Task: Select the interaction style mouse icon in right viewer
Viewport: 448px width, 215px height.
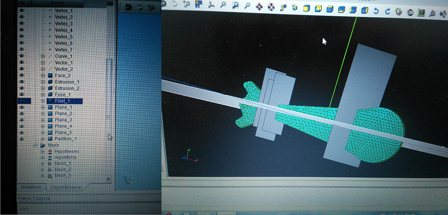Action: [x=174, y=4]
